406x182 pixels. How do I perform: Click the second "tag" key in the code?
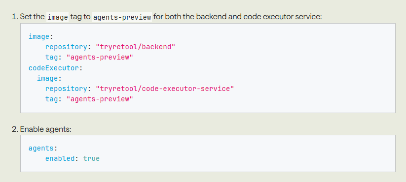point(51,99)
